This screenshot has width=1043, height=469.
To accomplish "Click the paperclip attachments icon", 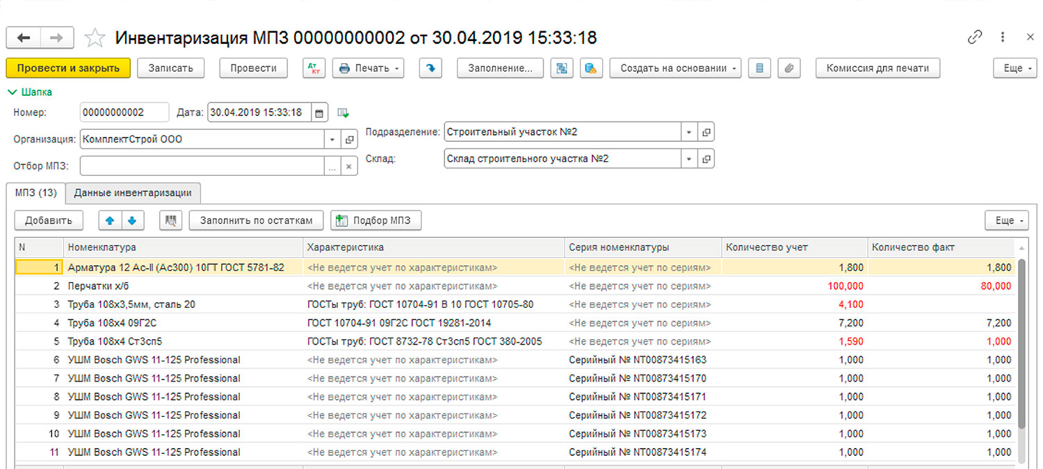I will point(789,68).
